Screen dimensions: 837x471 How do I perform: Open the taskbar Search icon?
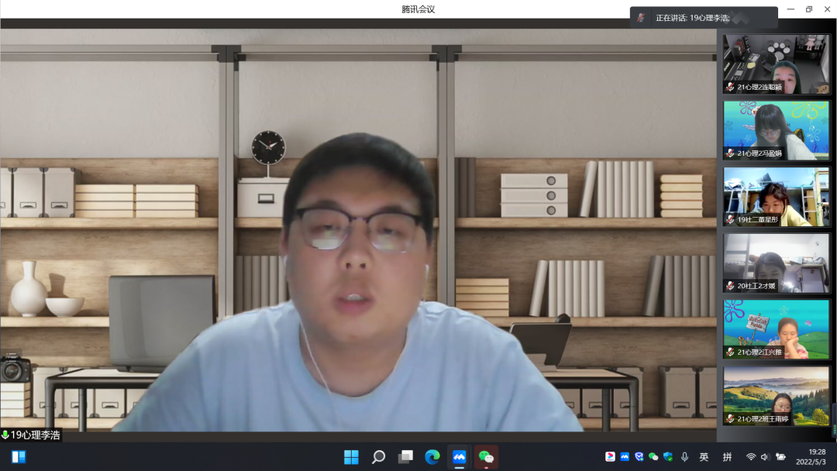[378, 457]
